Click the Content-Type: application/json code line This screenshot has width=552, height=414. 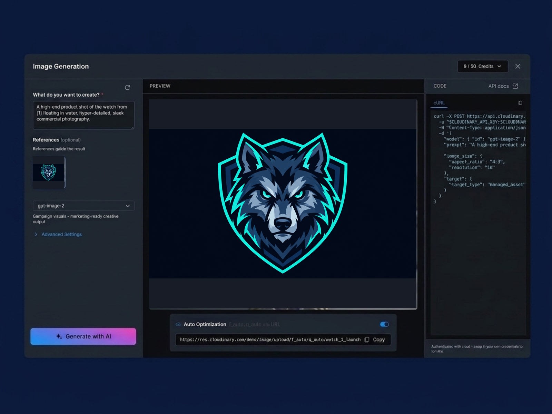click(x=482, y=128)
